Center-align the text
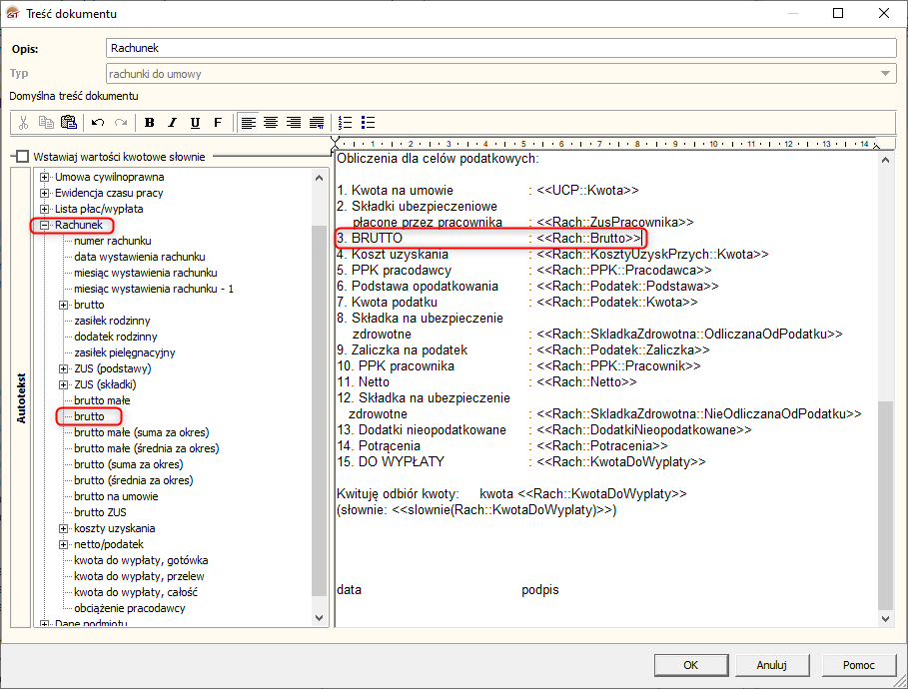The height and width of the screenshot is (689, 908). (271, 123)
